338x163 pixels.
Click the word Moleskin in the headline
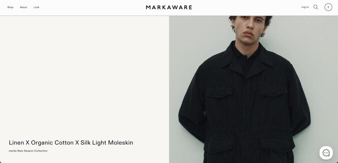pyautogui.click(x=120, y=143)
